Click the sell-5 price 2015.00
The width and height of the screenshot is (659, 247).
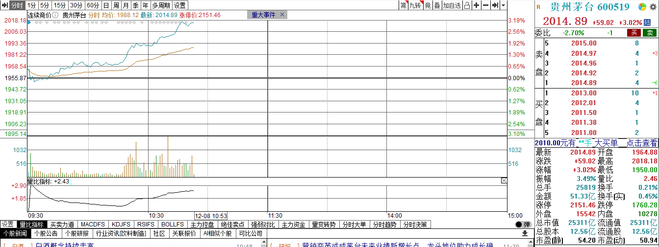pos(584,43)
